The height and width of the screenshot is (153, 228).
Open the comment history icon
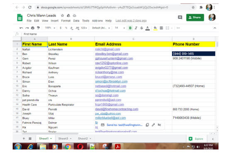click(x=180, y=17)
